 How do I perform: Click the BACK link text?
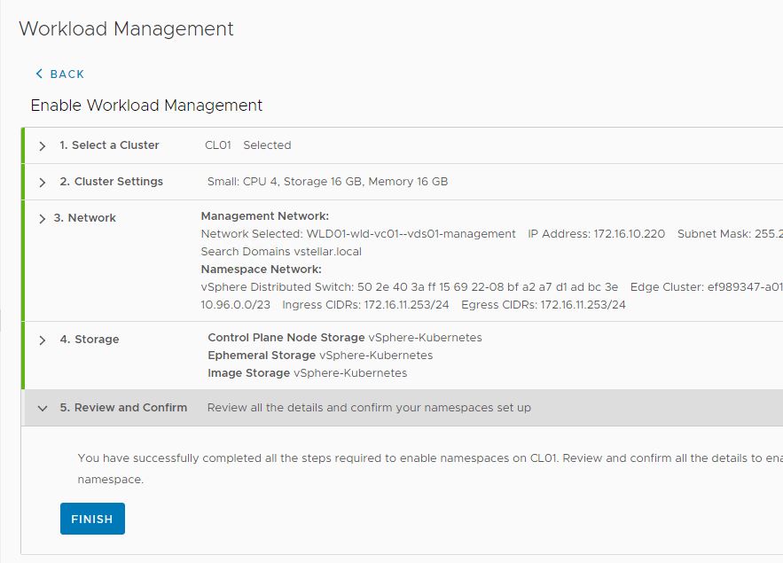[67, 74]
